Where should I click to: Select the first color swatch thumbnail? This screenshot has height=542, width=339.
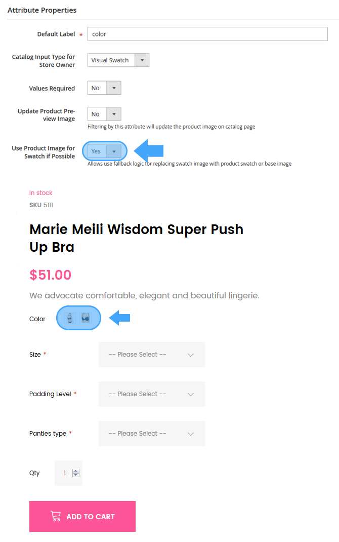(x=70, y=318)
